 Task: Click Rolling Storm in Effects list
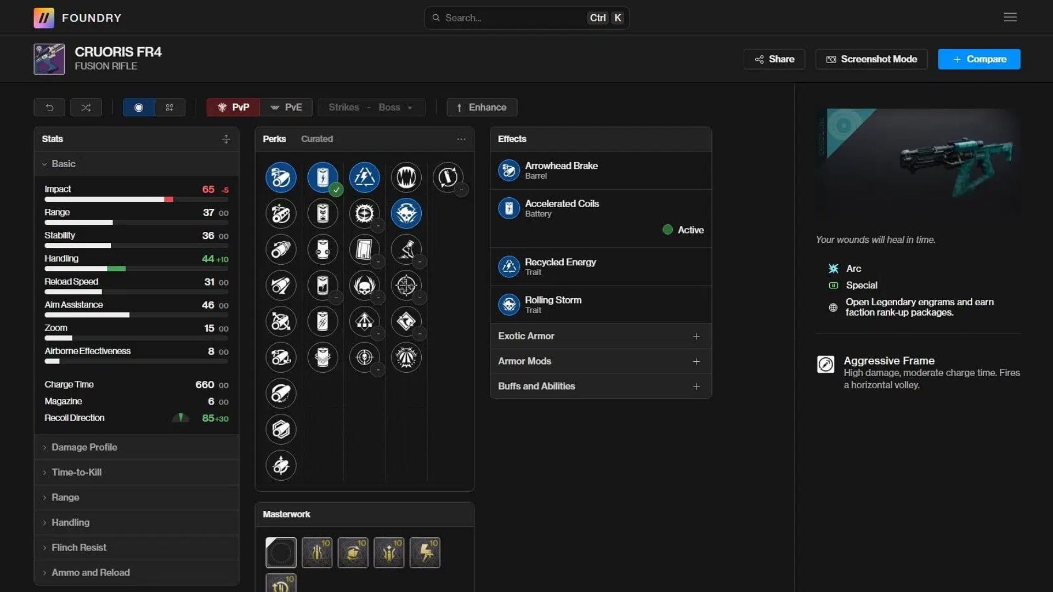tap(601, 305)
